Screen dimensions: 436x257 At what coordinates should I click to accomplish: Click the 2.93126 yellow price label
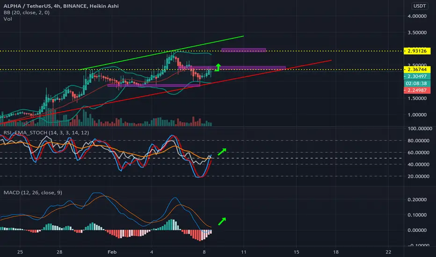[417, 51]
